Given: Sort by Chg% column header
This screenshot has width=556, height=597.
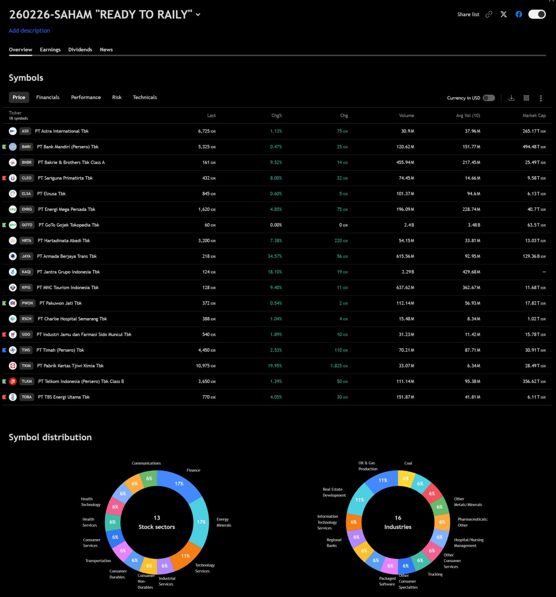Looking at the screenshot, I should click(x=277, y=116).
